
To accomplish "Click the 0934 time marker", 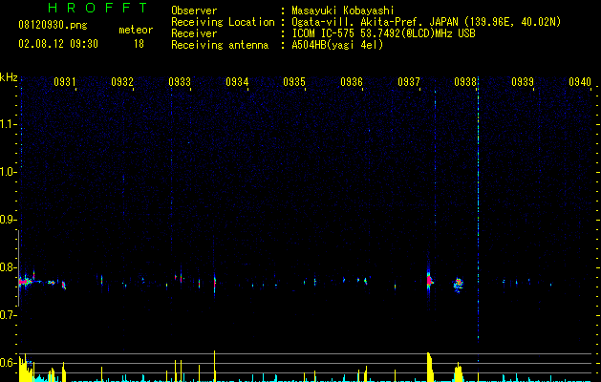I will 237,82.
